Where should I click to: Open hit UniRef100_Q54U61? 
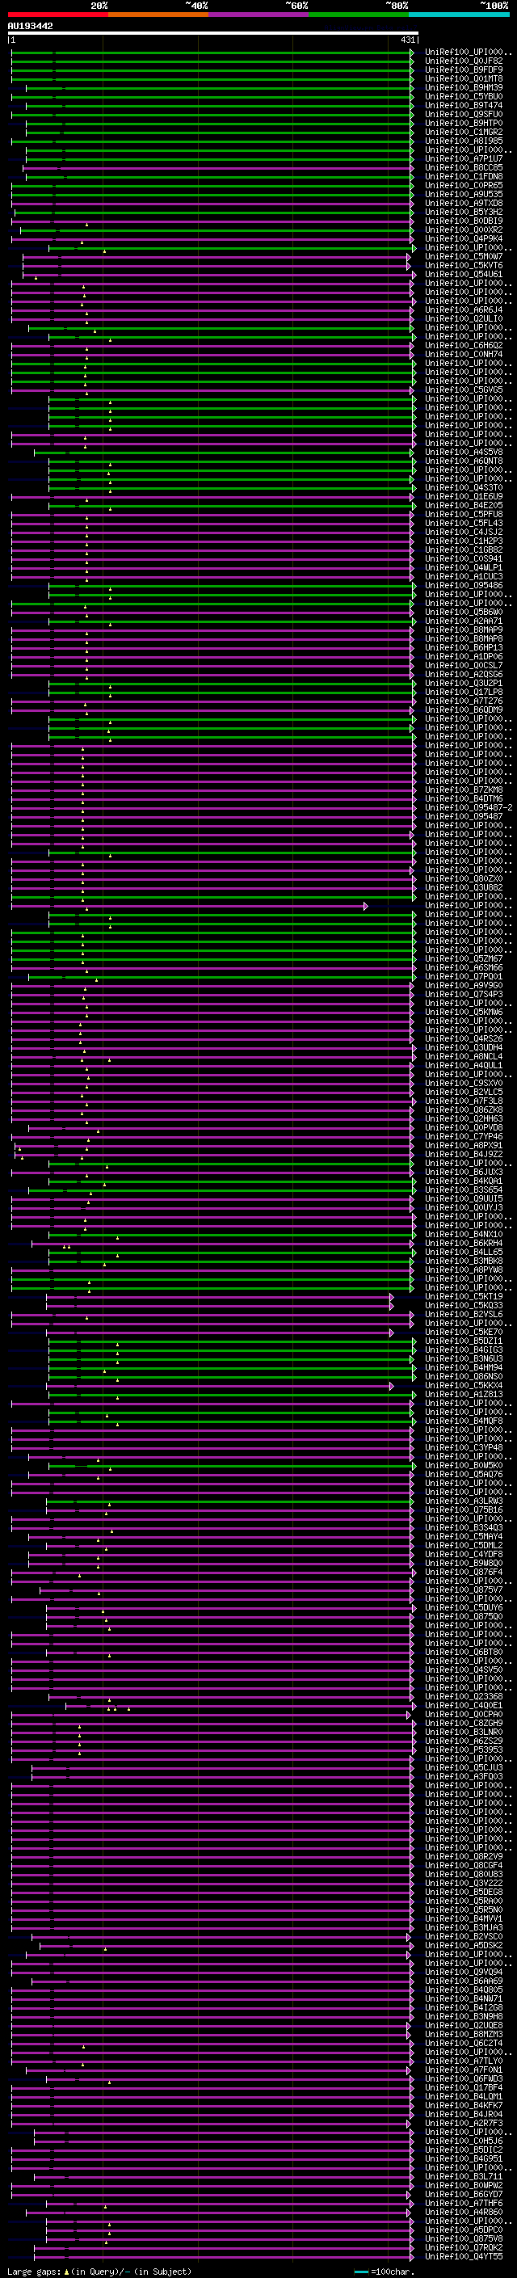click(x=463, y=274)
